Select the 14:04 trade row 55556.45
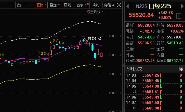Screen dimensions: 185x112 [x=155, y=81]
